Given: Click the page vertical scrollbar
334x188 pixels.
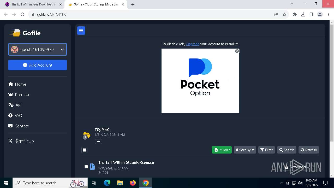Looking at the screenshot, I should [332, 83].
